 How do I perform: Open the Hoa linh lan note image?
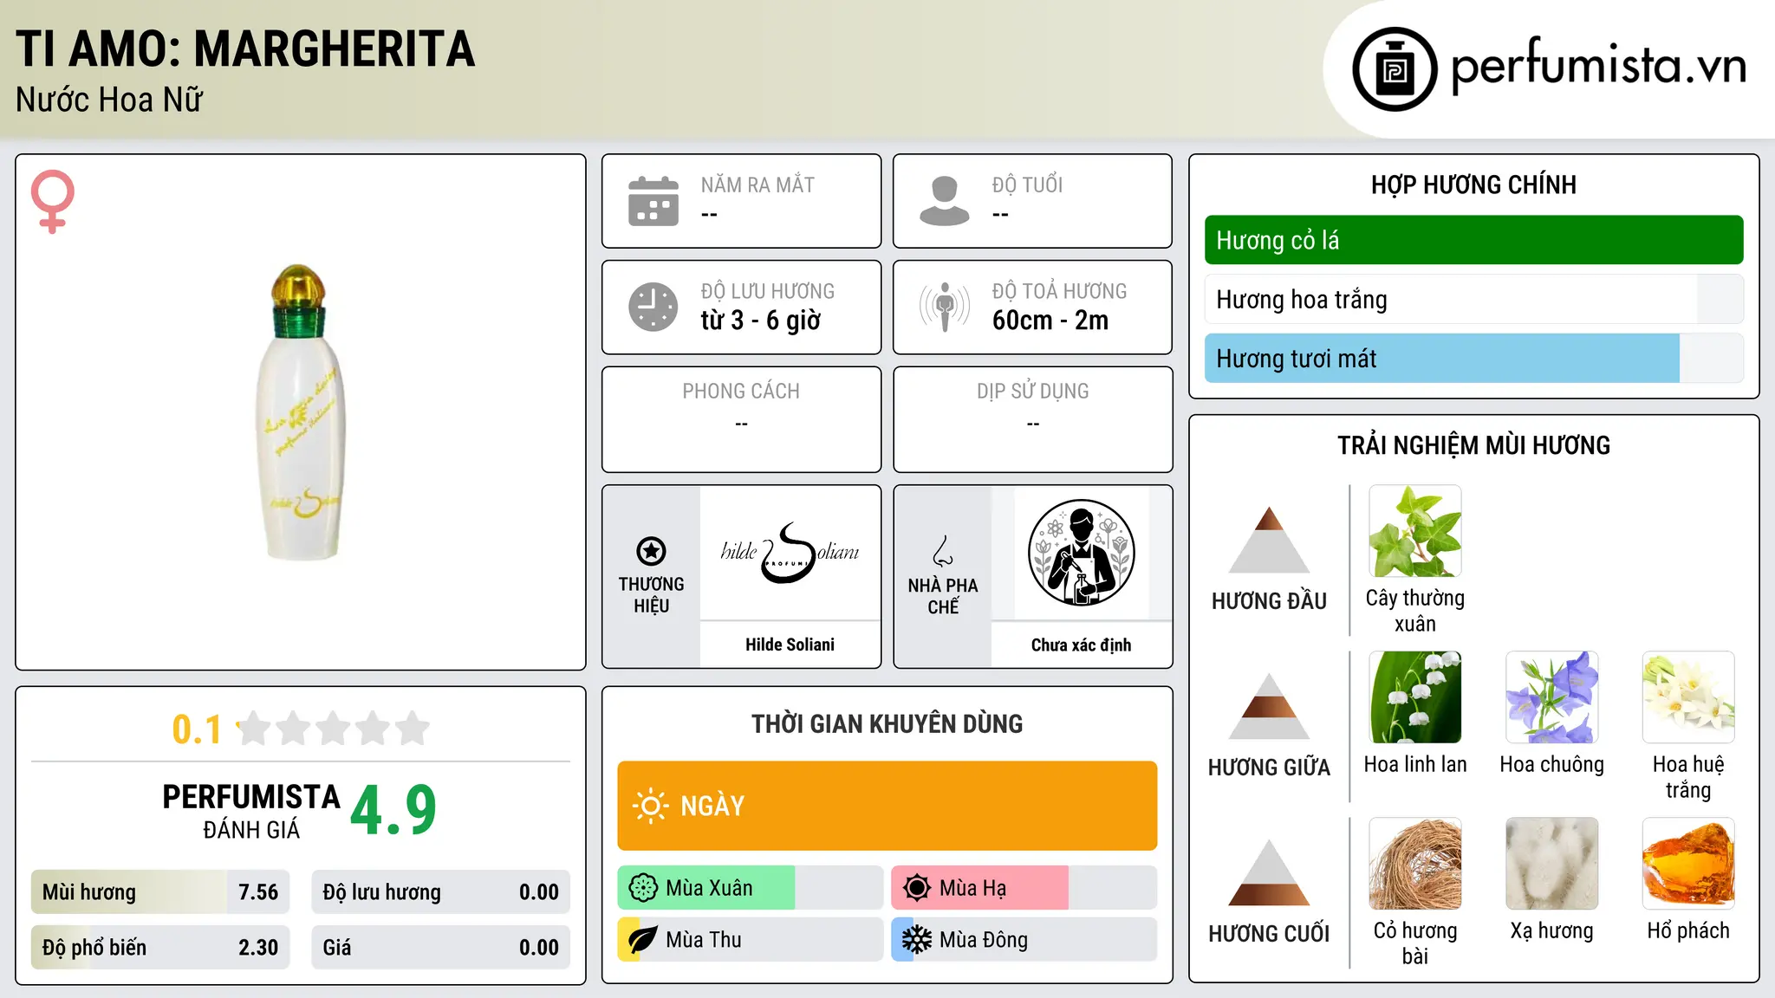click(x=1415, y=697)
